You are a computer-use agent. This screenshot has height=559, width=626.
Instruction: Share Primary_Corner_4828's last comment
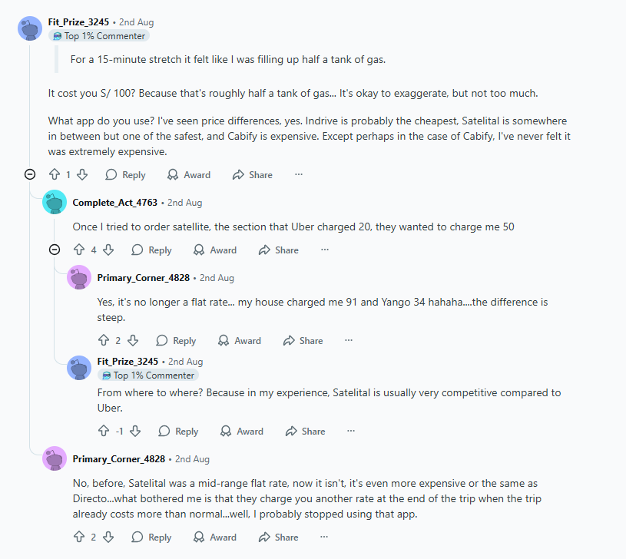(x=278, y=537)
